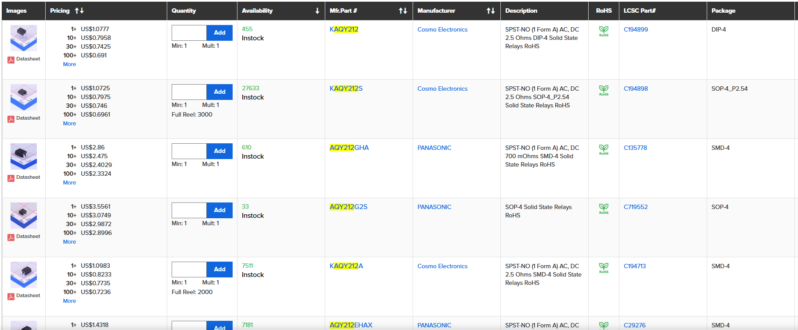Open PANASONIC link for AQY212G2S
Screen dimensions: 798x330
click(434, 207)
